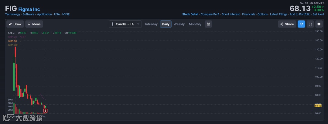328x124 pixels.
Task: Click Add to Portfolio
Action: click(300, 15)
